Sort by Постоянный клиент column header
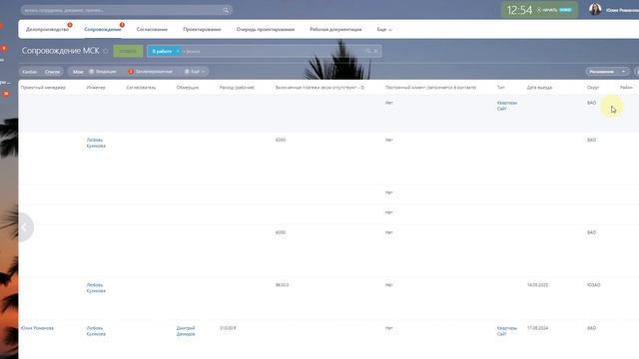639x359 pixels. click(x=430, y=88)
